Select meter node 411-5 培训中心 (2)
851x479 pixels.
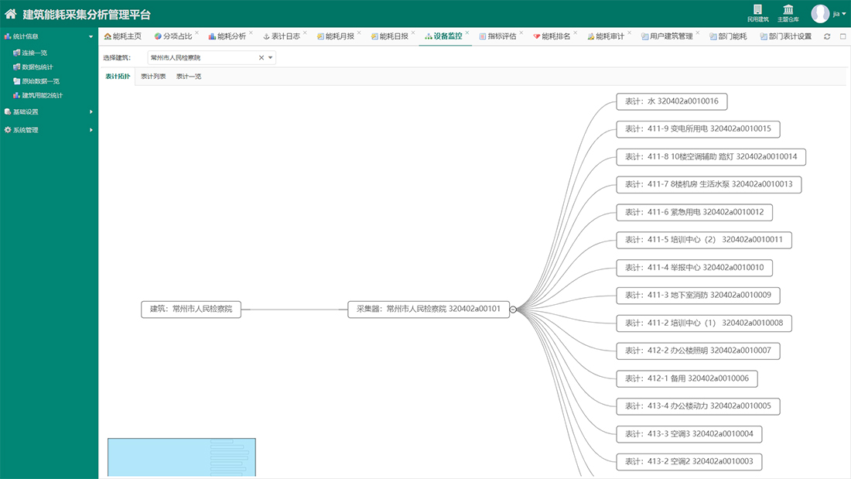pyautogui.click(x=704, y=240)
